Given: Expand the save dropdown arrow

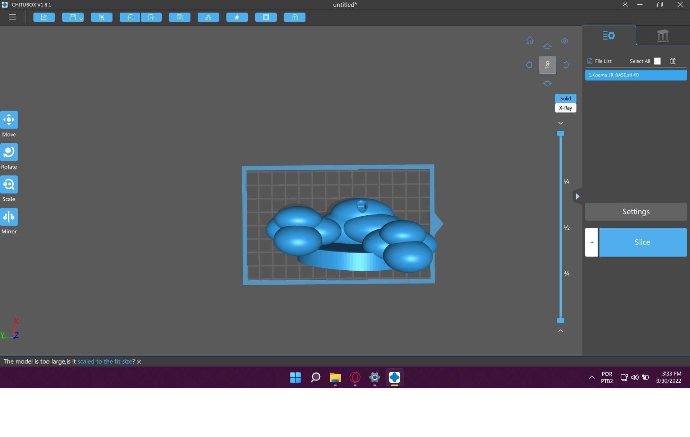Looking at the screenshot, I should tap(81, 19).
